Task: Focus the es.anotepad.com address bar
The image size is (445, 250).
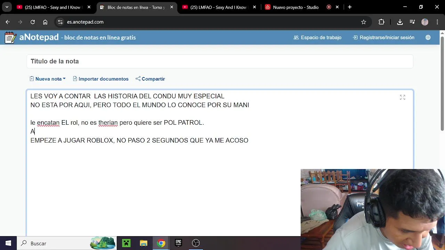Action: coord(212,22)
